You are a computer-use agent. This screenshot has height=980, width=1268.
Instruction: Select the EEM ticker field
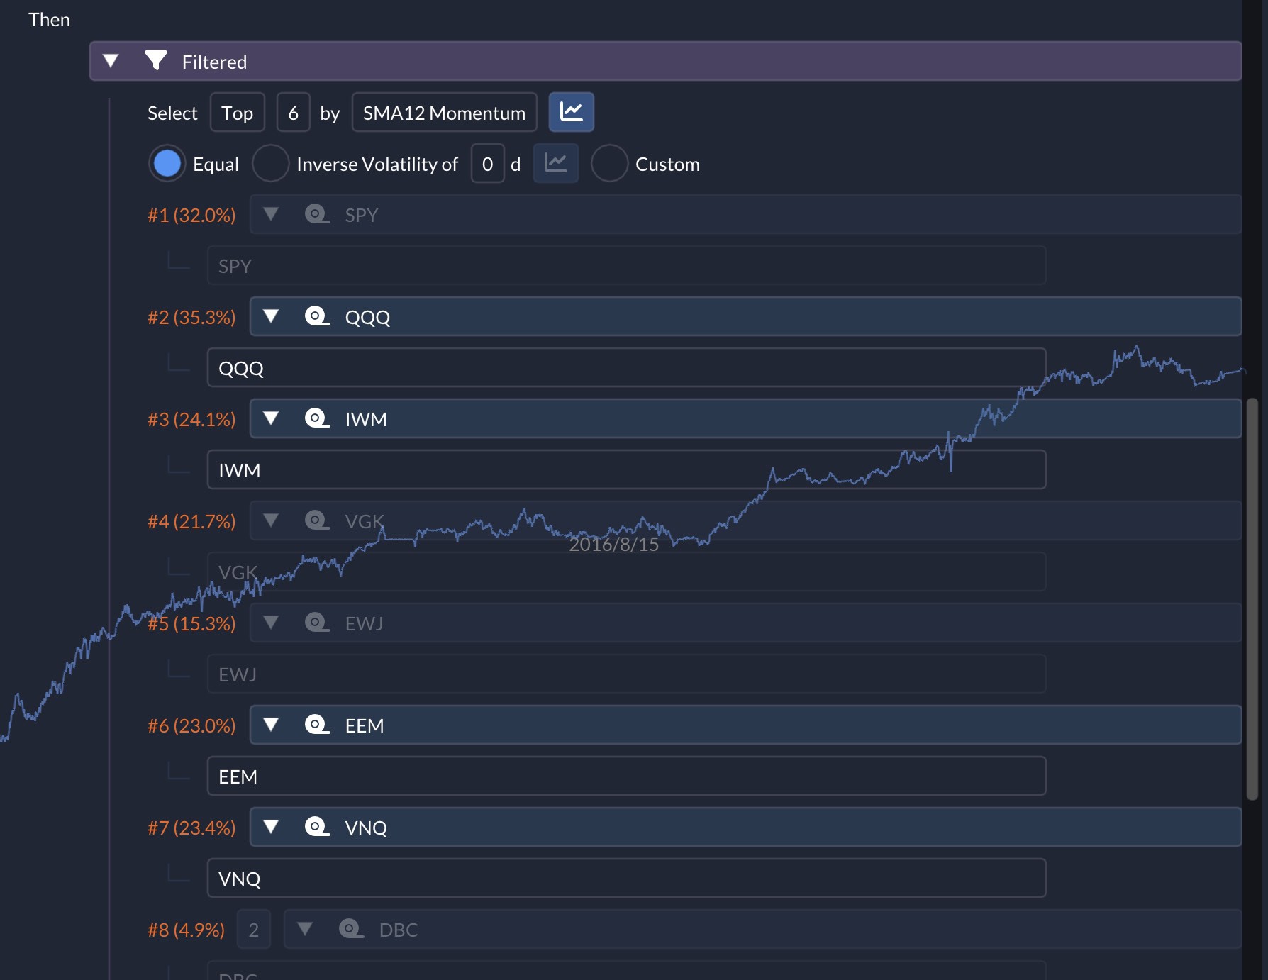tap(627, 776)
